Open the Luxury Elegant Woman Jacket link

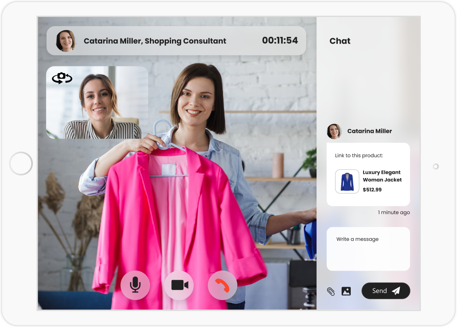tap(382, 176)
